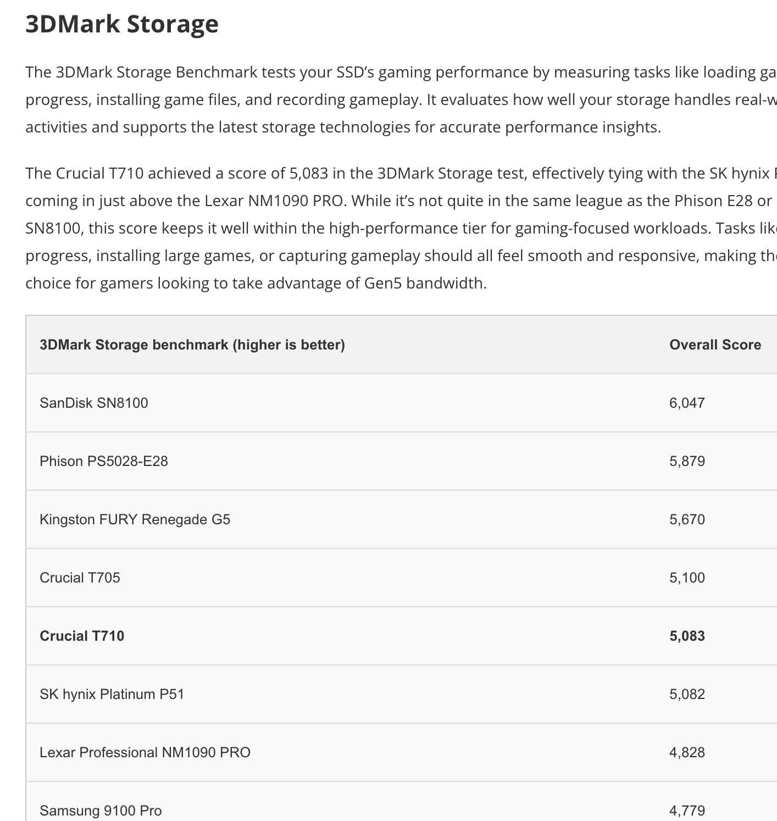The height and width of the screenshot is (821, 777).
Task: Select the SanDisk SN8100 row name
Action: (94, 403)
